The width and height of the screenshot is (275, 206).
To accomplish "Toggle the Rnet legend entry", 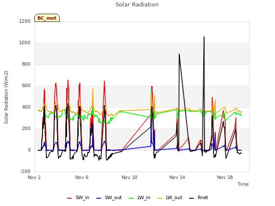I will point(199,197).
